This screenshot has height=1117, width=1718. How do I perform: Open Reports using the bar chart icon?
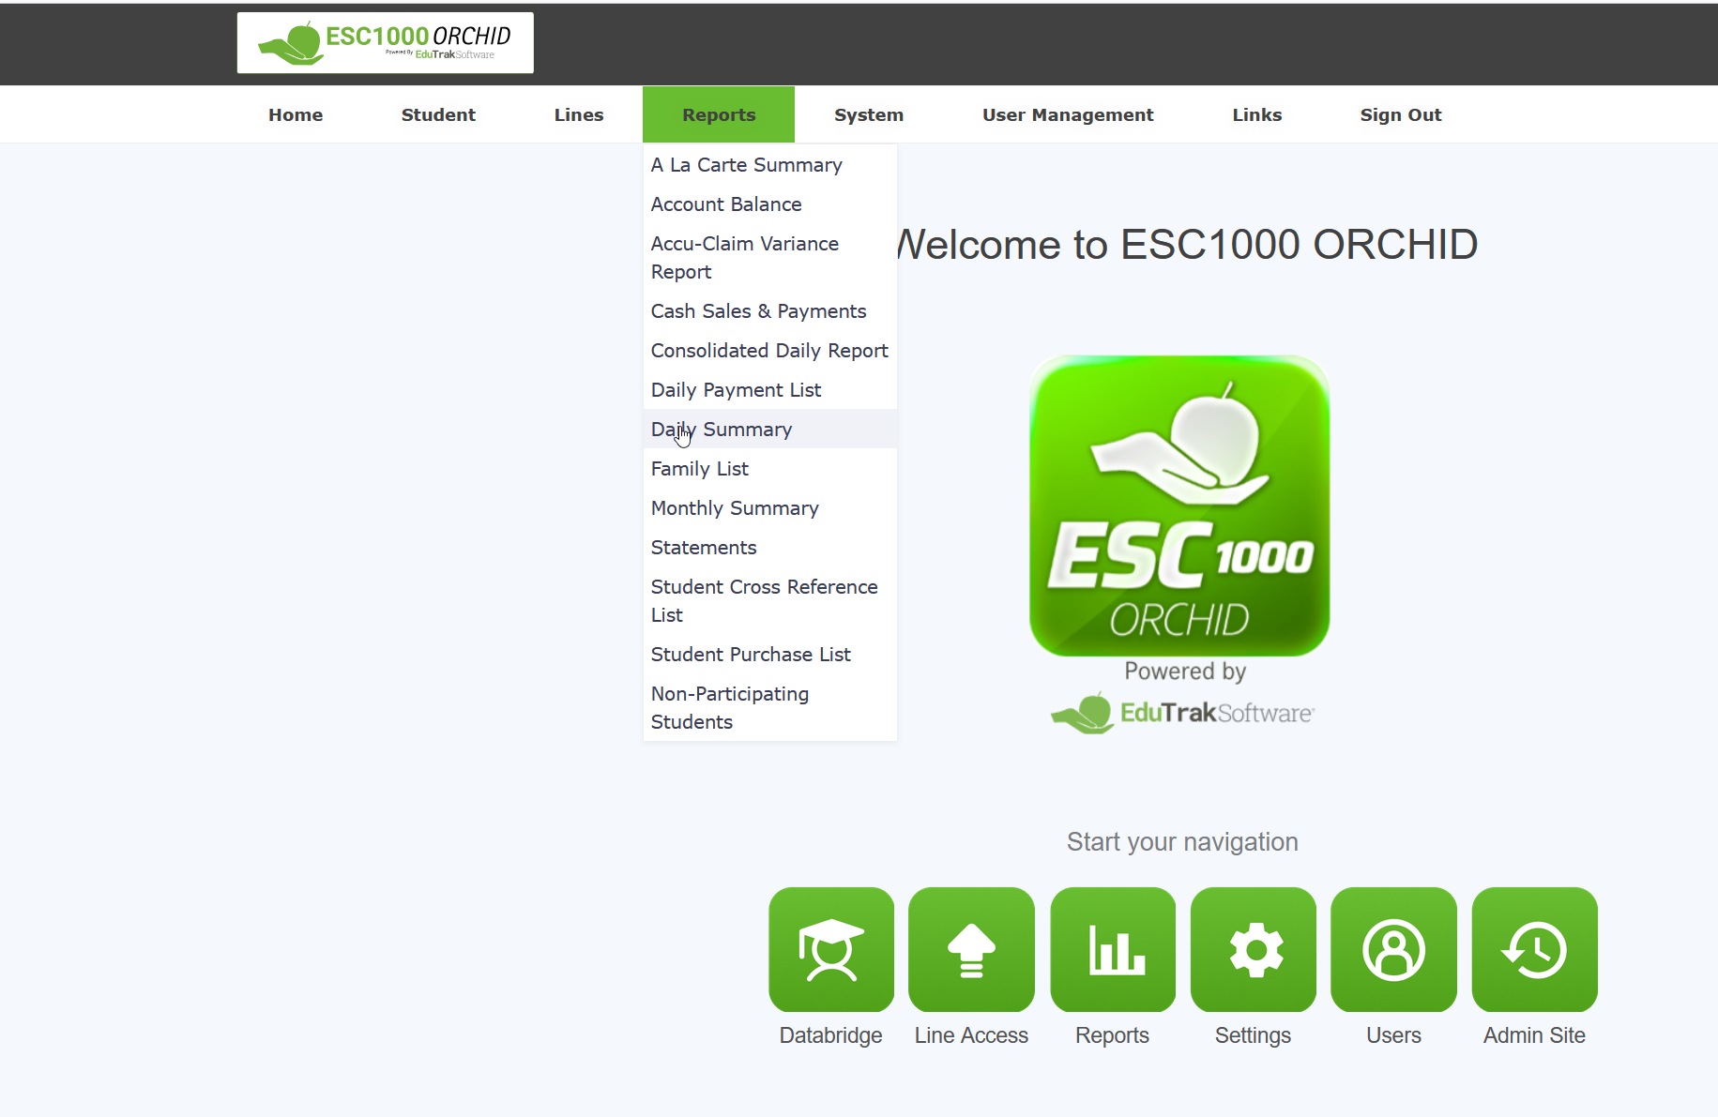click(1112, 949)
